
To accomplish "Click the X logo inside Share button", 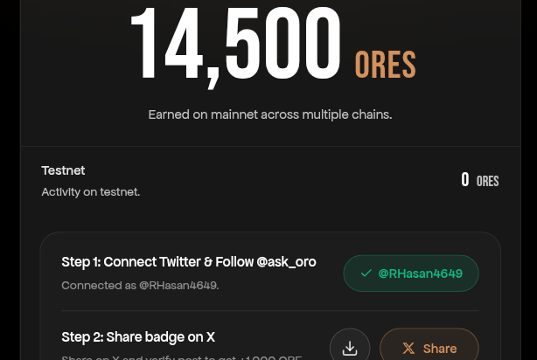I will 408,349.
